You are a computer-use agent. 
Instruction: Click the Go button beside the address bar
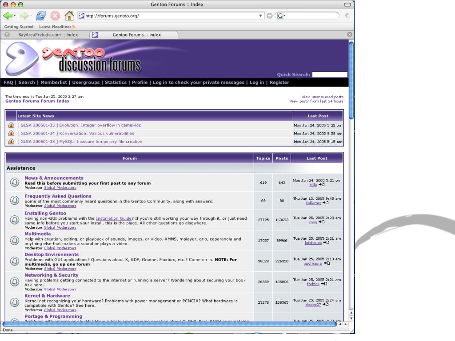[270, 16]
